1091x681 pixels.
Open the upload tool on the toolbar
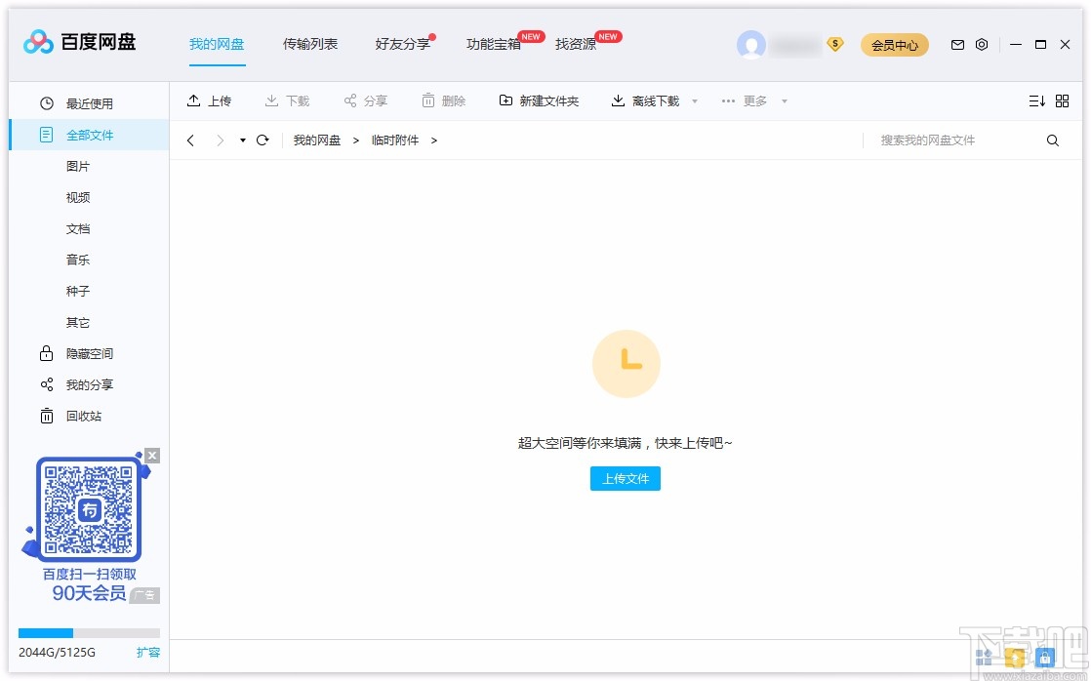pos(209,100)
